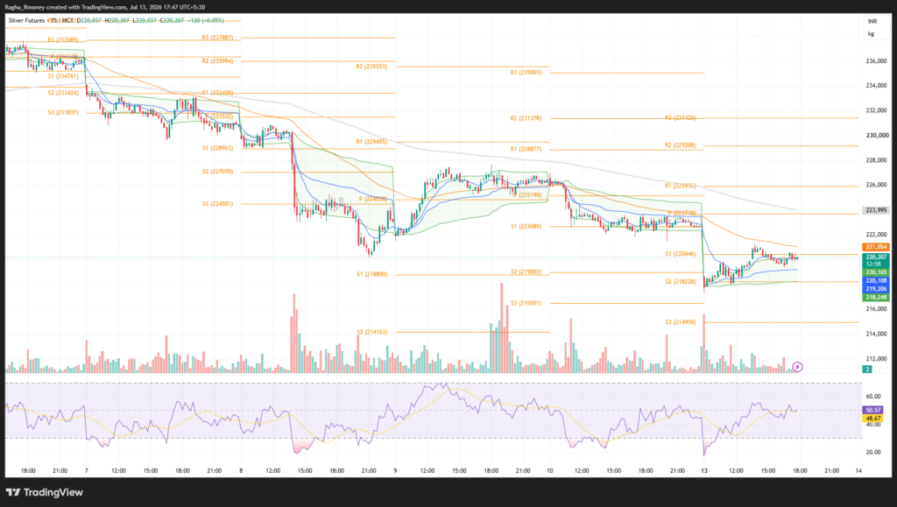Click the green 218,248 price tag

[x=876, y=297]
